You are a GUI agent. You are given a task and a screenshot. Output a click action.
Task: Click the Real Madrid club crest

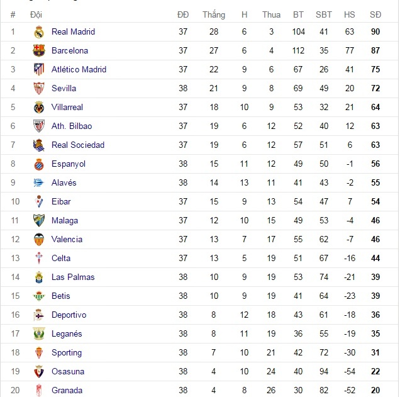pyautogui.click(x=39, y=32)
